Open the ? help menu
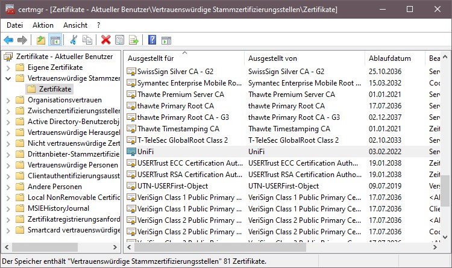Screen dimensions: 452x268 point(99,25)
